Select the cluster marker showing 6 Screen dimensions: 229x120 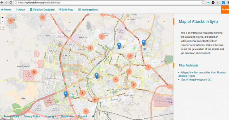pos(86,111)
